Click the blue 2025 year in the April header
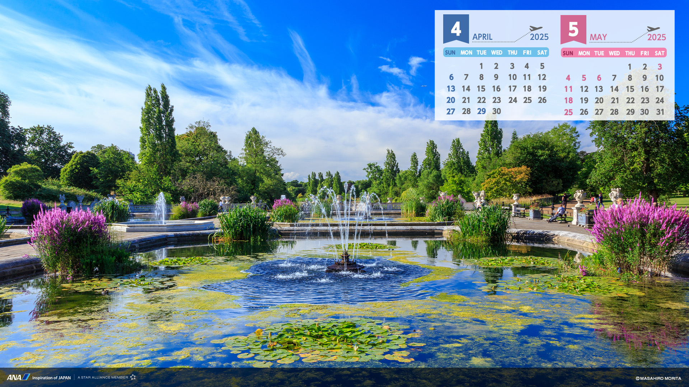 pos(539,37)
